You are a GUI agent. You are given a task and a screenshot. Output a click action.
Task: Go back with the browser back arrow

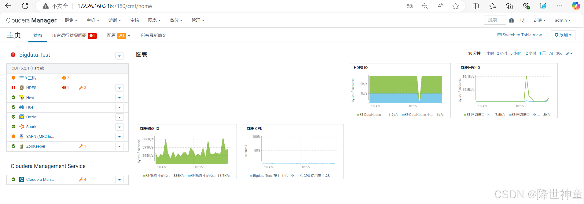[x=9, y=6]
